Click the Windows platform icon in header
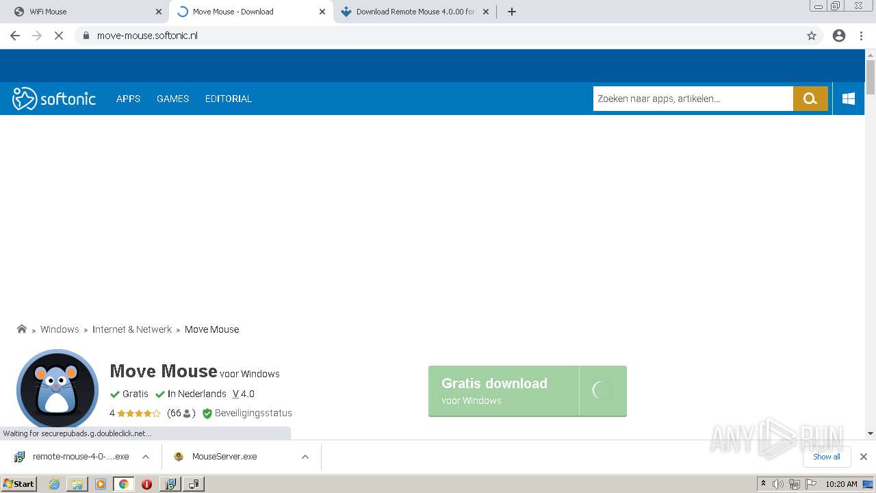 [x=849, y=99]
